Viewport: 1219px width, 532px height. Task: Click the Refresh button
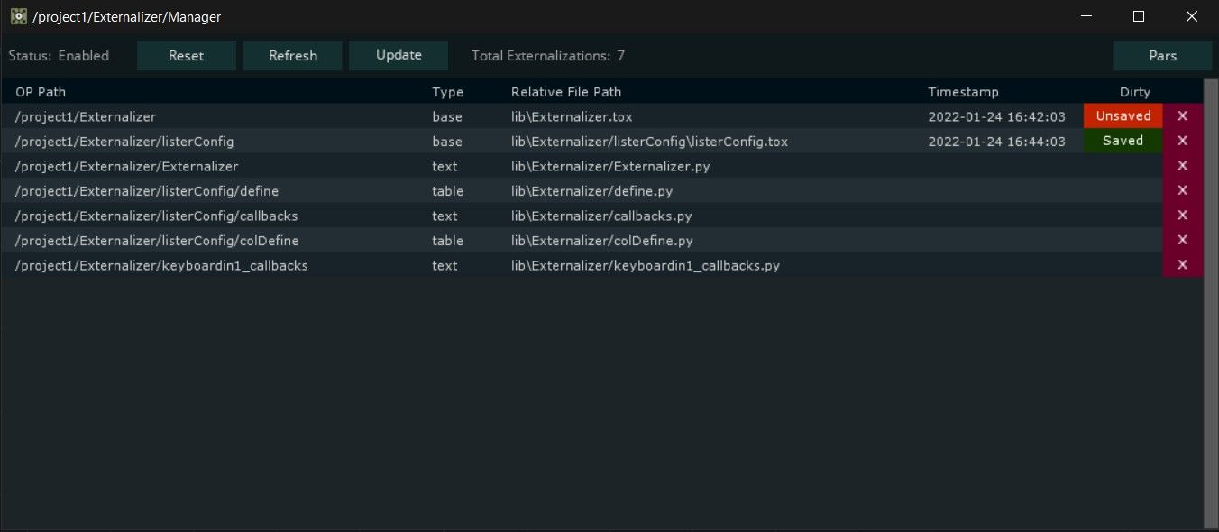pos(292,56)
